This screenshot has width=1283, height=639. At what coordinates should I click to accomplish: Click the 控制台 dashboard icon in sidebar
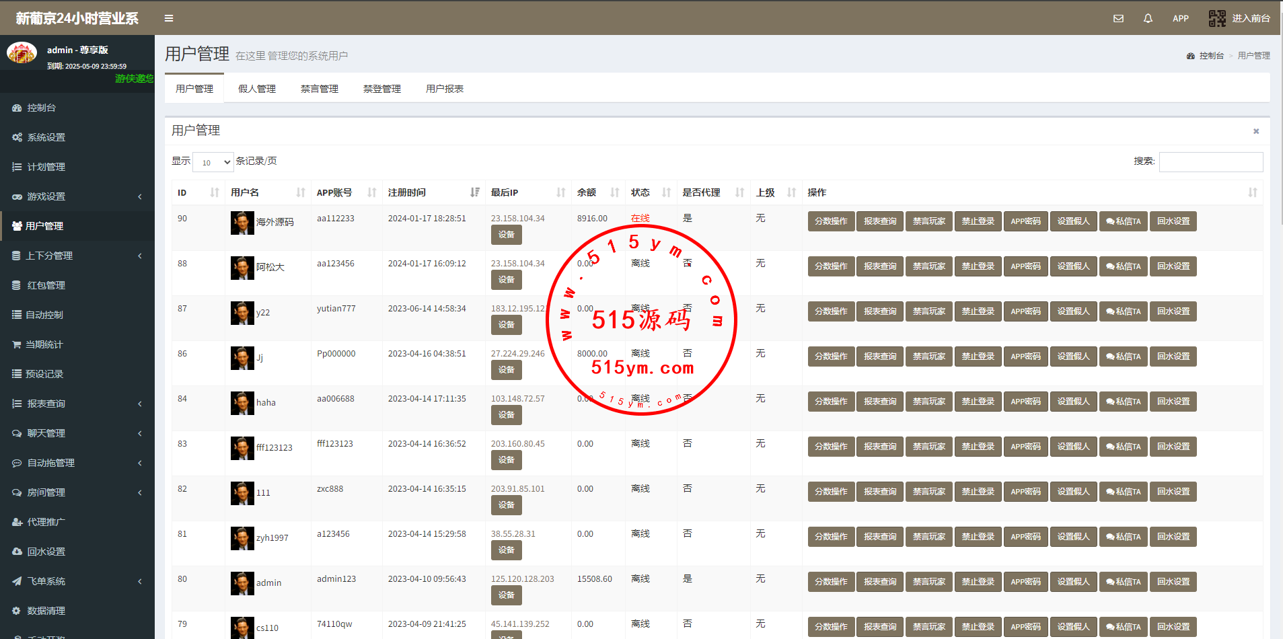[x=17, y=108]
